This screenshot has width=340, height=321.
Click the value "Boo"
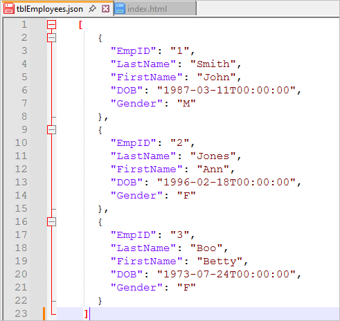tap(206, 248)
